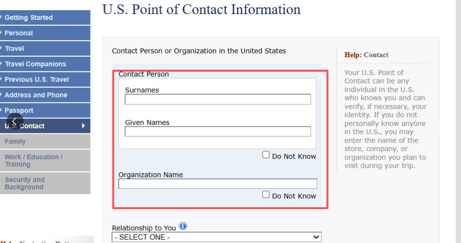
Task: Click the Organization Name field
Action: [x=218, y=184]
